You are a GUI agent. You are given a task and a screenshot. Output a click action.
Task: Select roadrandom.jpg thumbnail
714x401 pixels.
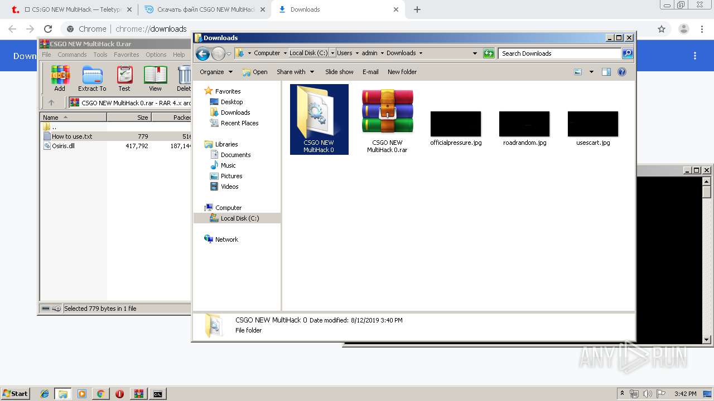(x=524, y=128)
